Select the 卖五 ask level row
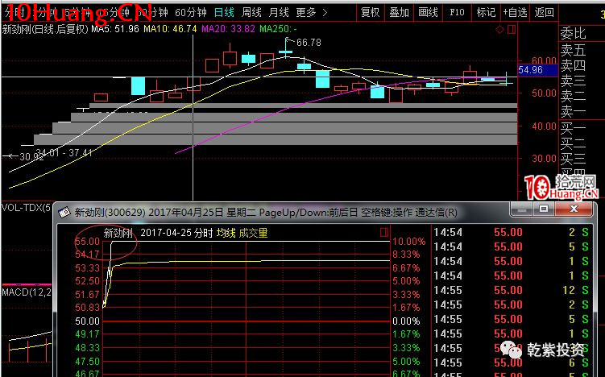The height and width of the screenshot is (377, 605). pyautogui.click(x=573, y=50)
